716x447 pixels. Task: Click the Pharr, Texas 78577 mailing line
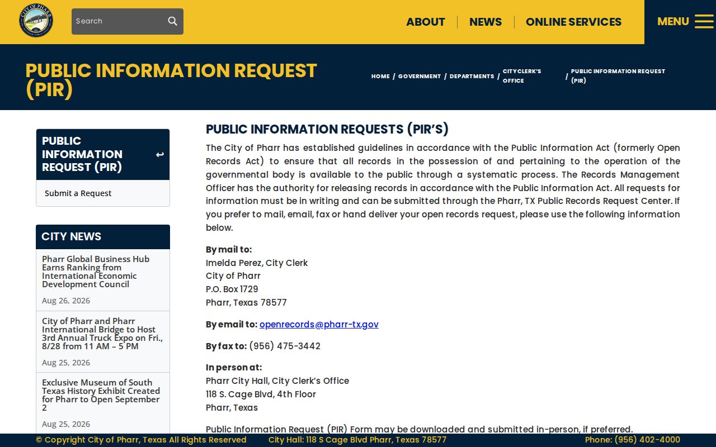[246, 303]
